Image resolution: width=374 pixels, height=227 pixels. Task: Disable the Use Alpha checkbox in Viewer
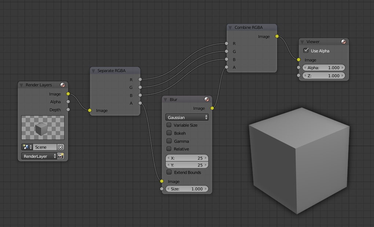pos(306,51)
